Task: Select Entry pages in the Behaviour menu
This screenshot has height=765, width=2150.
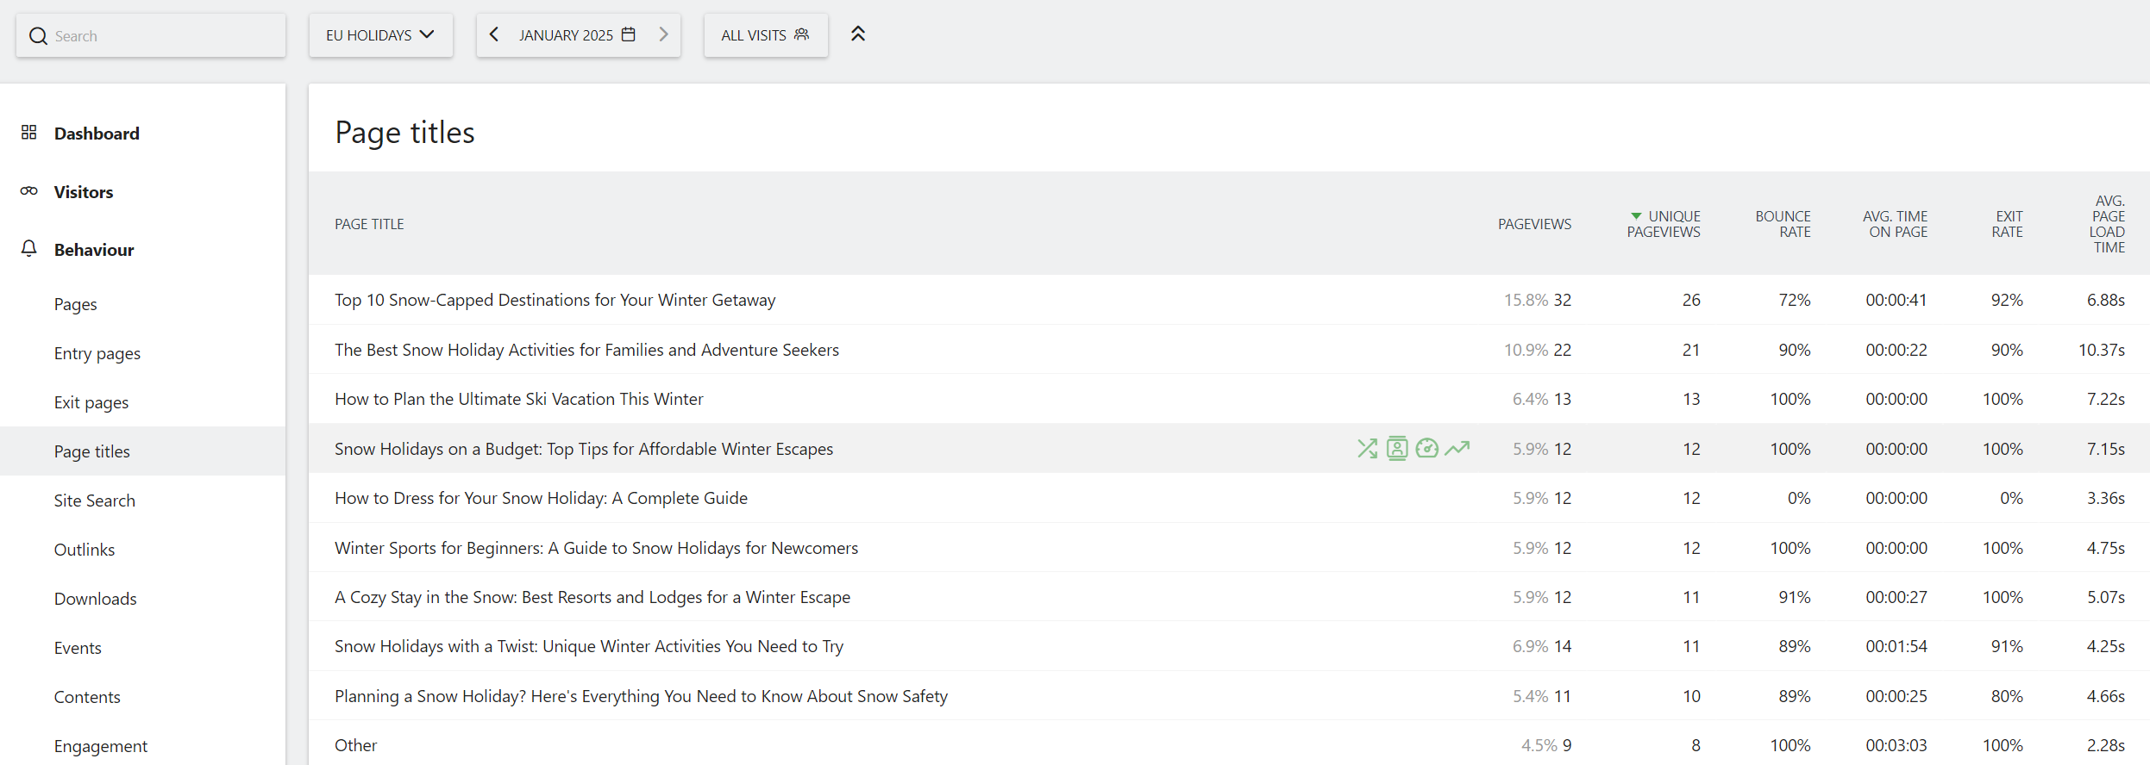Action: coord(97,353)
